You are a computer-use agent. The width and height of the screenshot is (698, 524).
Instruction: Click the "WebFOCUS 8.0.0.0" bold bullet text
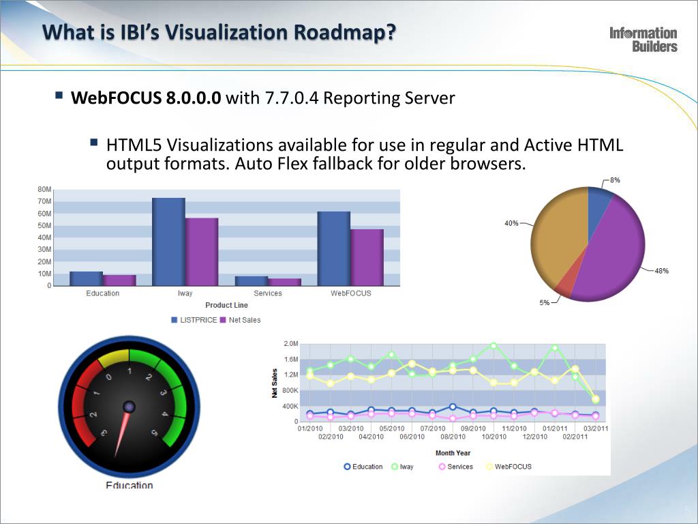click(146, 98)
